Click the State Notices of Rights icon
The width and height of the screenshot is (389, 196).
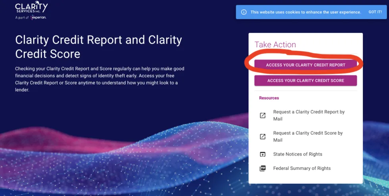point(262,154)
